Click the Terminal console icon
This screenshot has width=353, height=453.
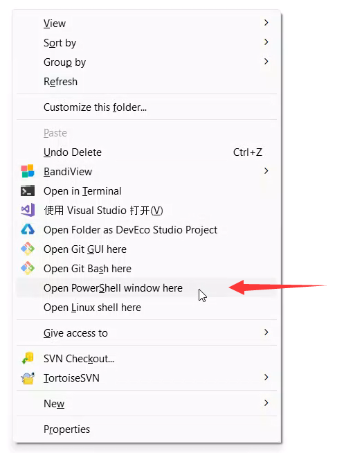[x=28, y=190]
